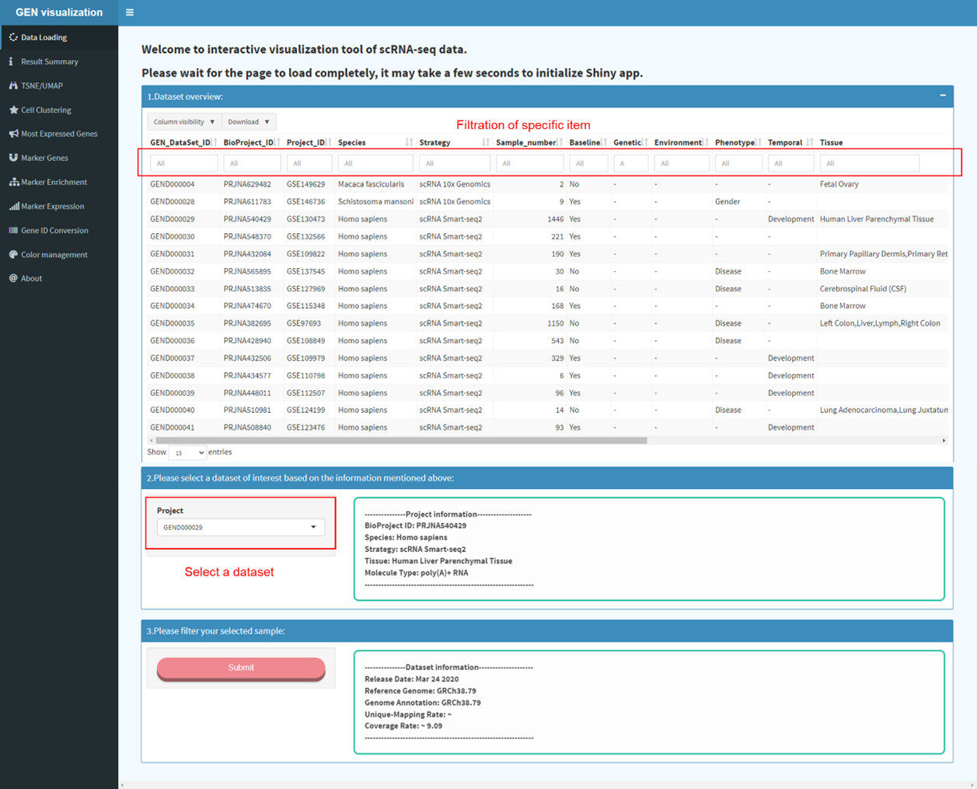Open Most Expressed Genes section
The width and height of the screenshot is (977, 789).
click(59, 134)
